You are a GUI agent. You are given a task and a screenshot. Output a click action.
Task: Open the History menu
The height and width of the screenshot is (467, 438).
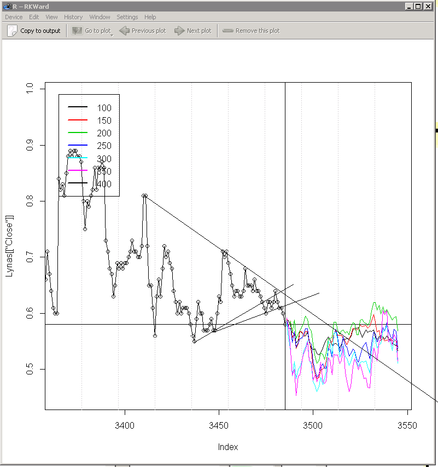pyautogui.click(x=73, y=17)
